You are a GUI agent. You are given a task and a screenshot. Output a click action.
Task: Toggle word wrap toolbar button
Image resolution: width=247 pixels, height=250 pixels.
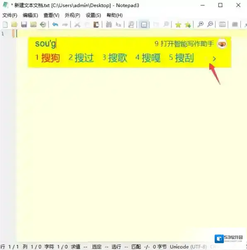(144, 25)
